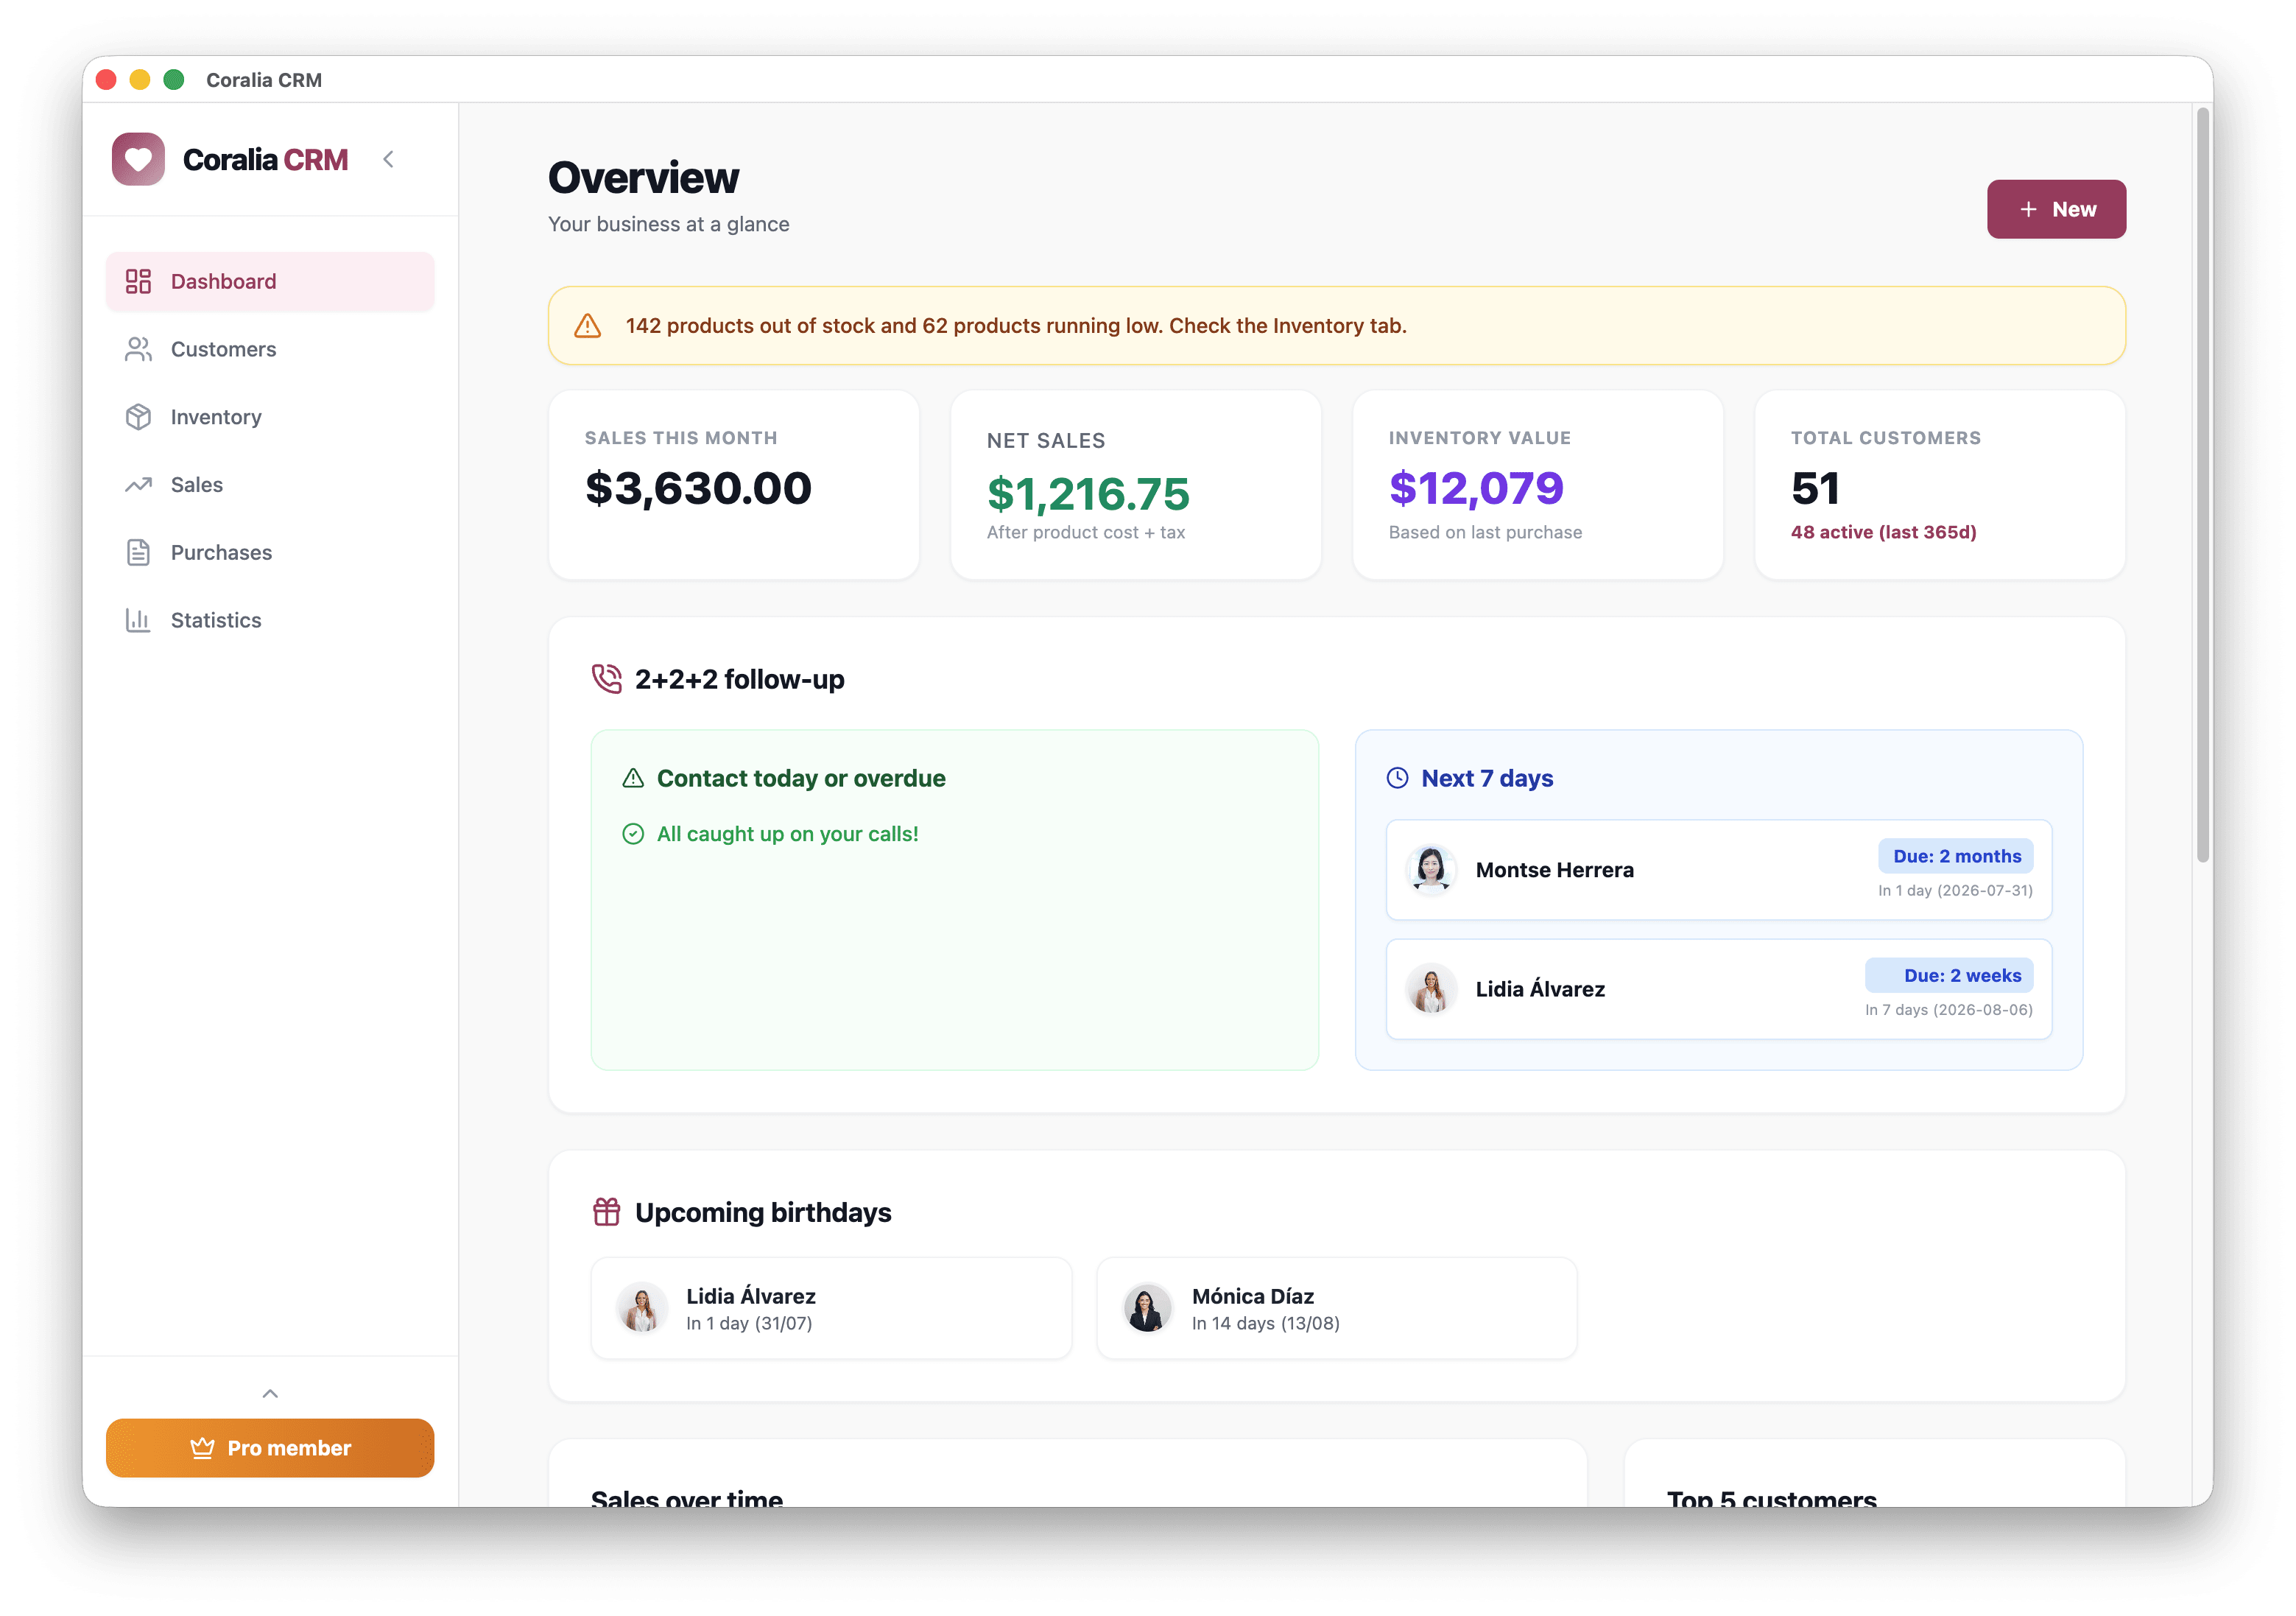Click the phone icon beside 2+2+2 follow-up
This screenshot has height=1616, width=2296.
[x=606, y=679]
